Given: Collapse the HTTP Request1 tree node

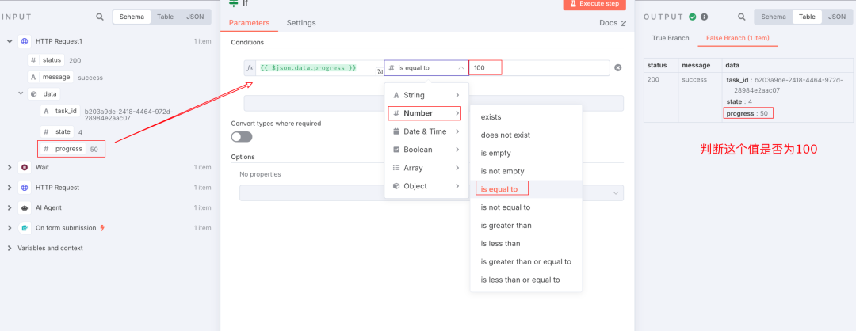Looking at the screenshot, I should pos(10,41).
